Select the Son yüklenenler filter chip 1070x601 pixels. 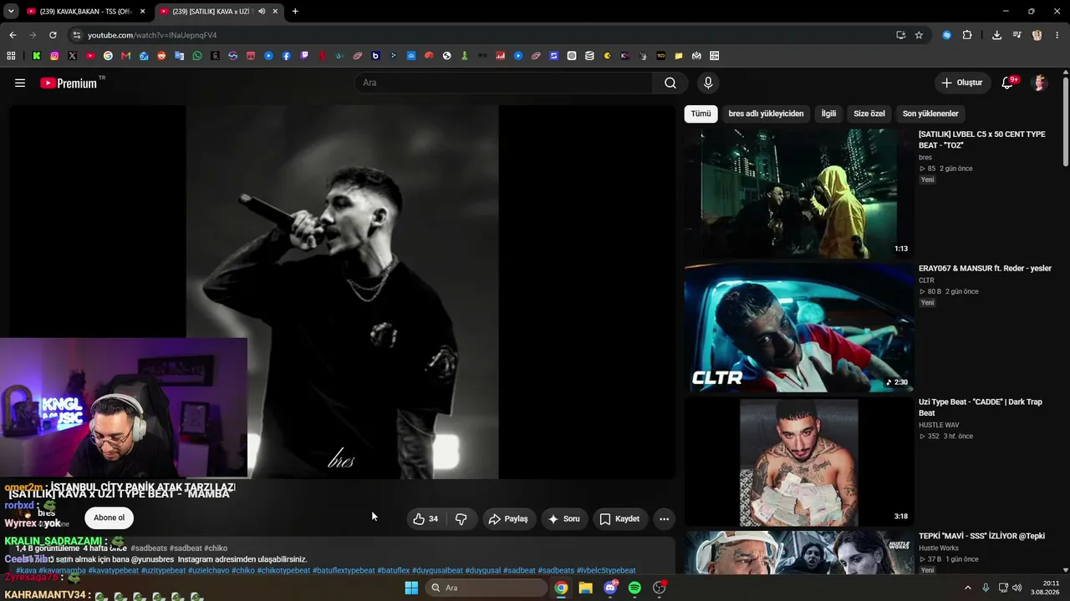[930, 114]
